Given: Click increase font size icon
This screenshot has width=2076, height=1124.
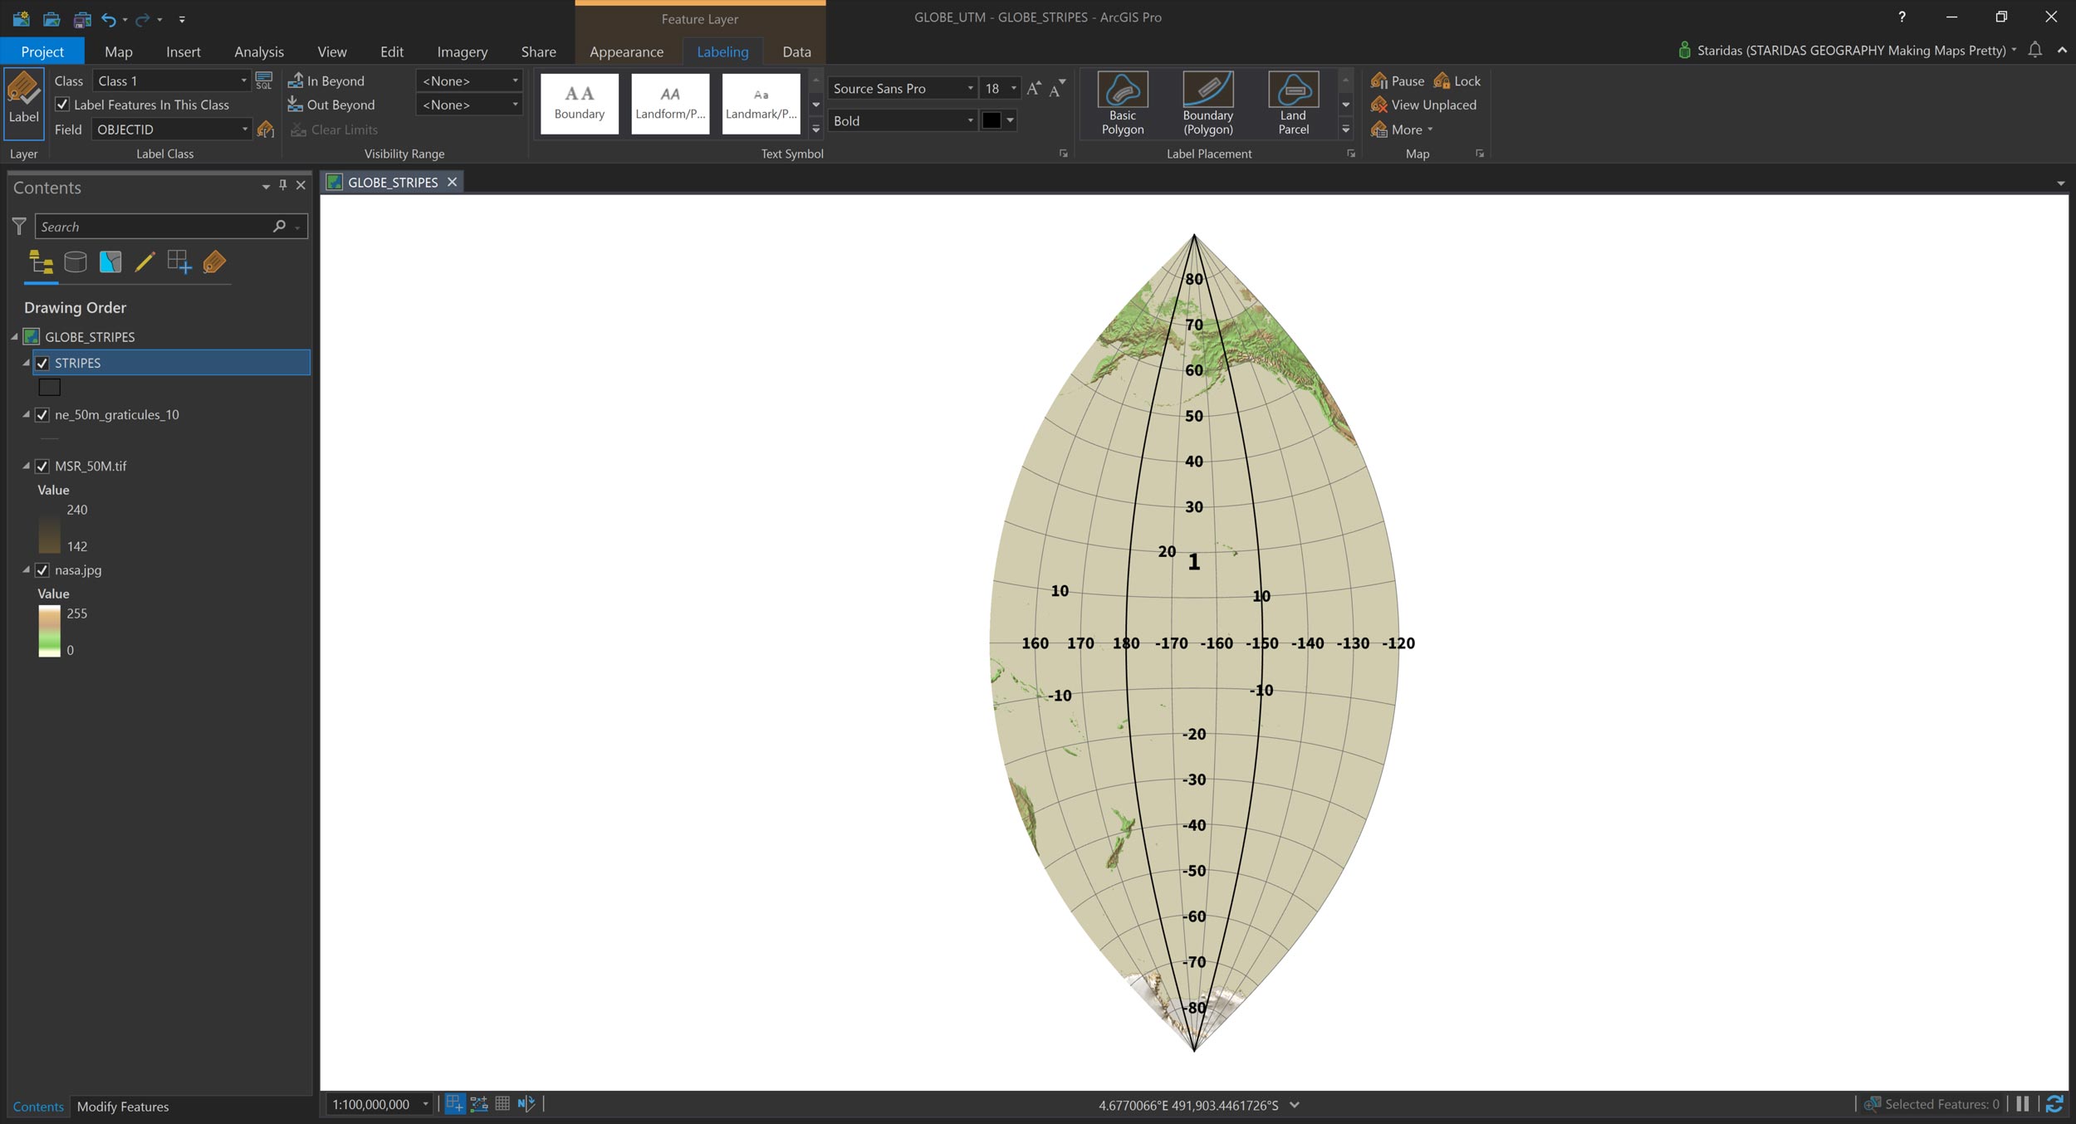Looking at the screenshot, I should coord(1033,89).
